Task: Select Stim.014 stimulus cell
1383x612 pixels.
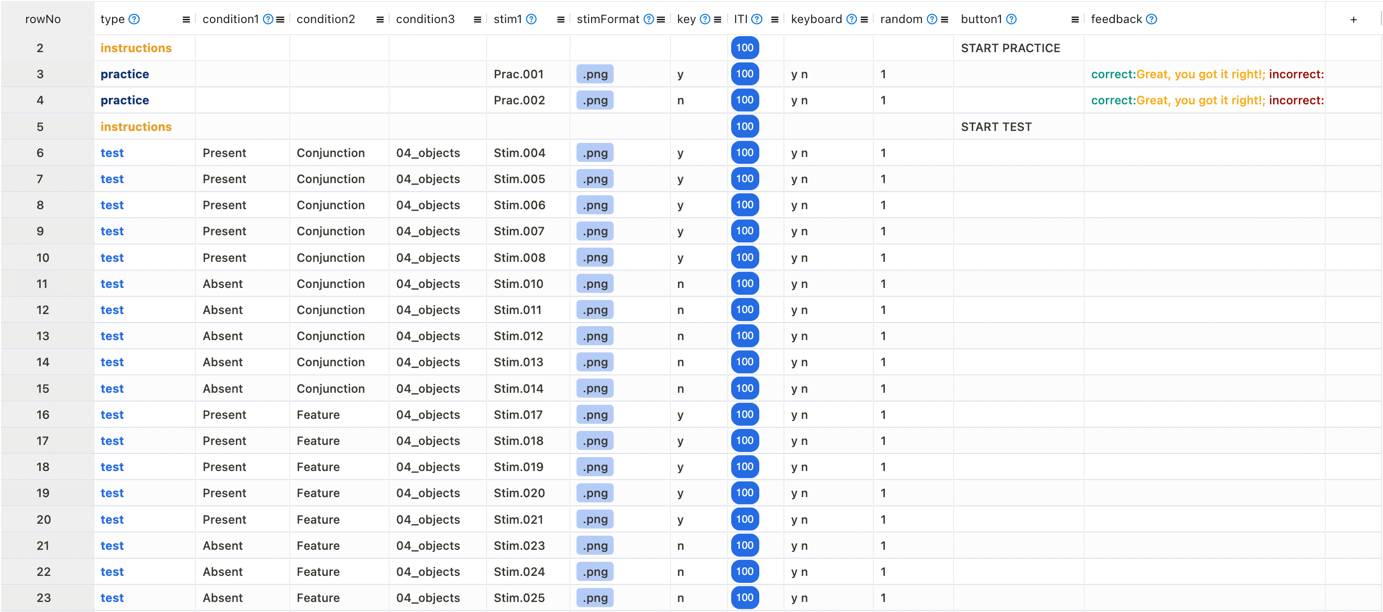Action: pos(528,388)
